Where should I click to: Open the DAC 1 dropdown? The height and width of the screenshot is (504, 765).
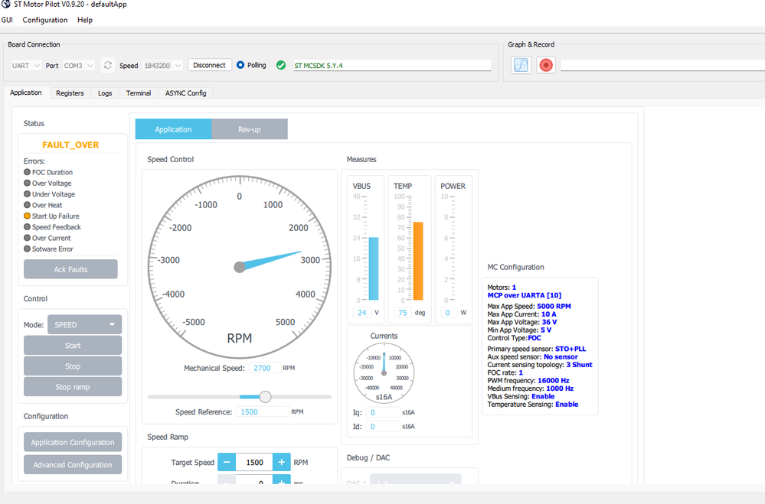415,480
